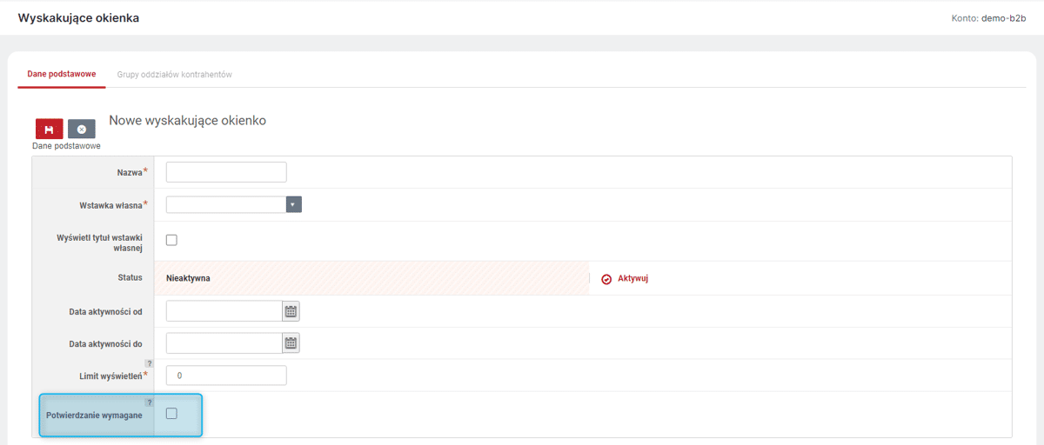Enable Potwierdzanie wymagane checkbox
Viewport: 1044px width, 445px height.
[171, 414]
